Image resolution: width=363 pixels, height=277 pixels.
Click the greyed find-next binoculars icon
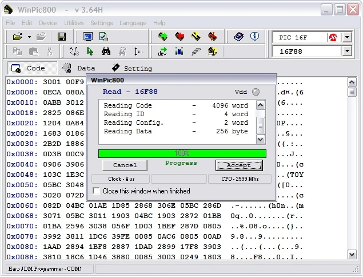[122, 52]
